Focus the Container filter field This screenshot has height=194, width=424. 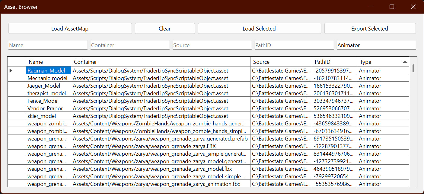coord(130,45)
